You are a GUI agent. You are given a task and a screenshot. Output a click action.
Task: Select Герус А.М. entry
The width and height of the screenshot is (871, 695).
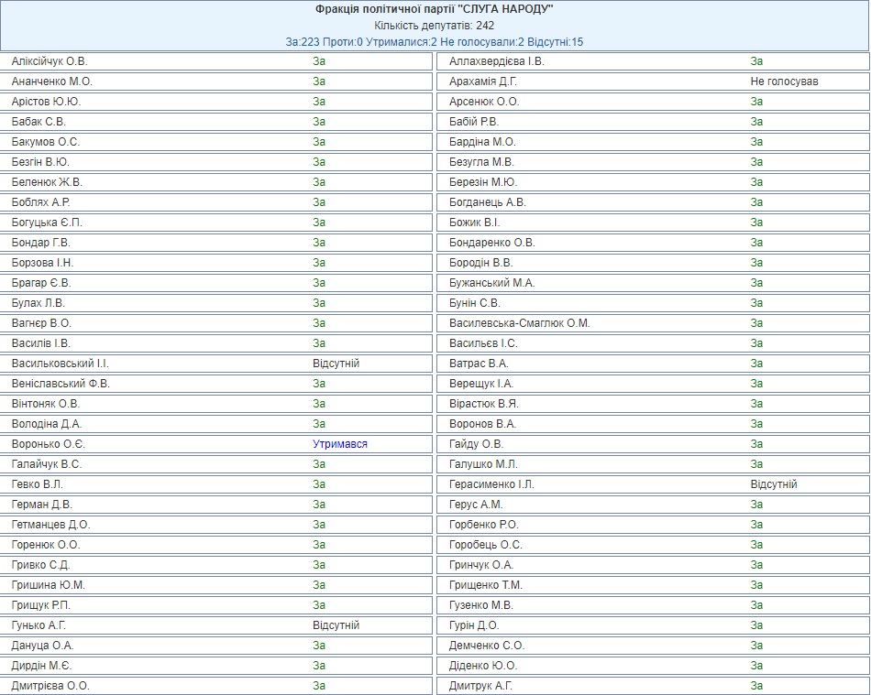(x=476, y=505)
